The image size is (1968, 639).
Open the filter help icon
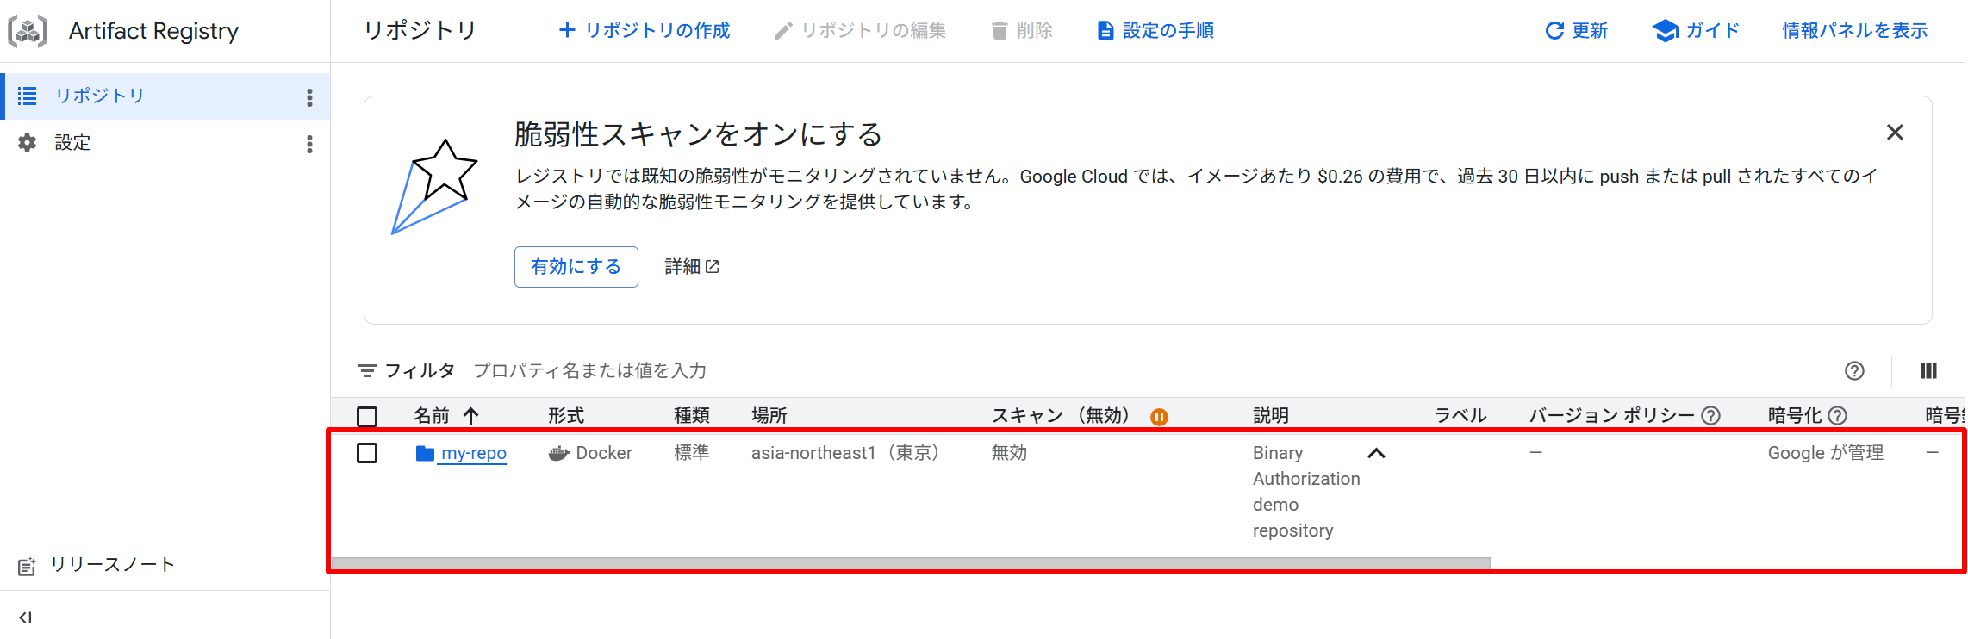coord(1854,371)
